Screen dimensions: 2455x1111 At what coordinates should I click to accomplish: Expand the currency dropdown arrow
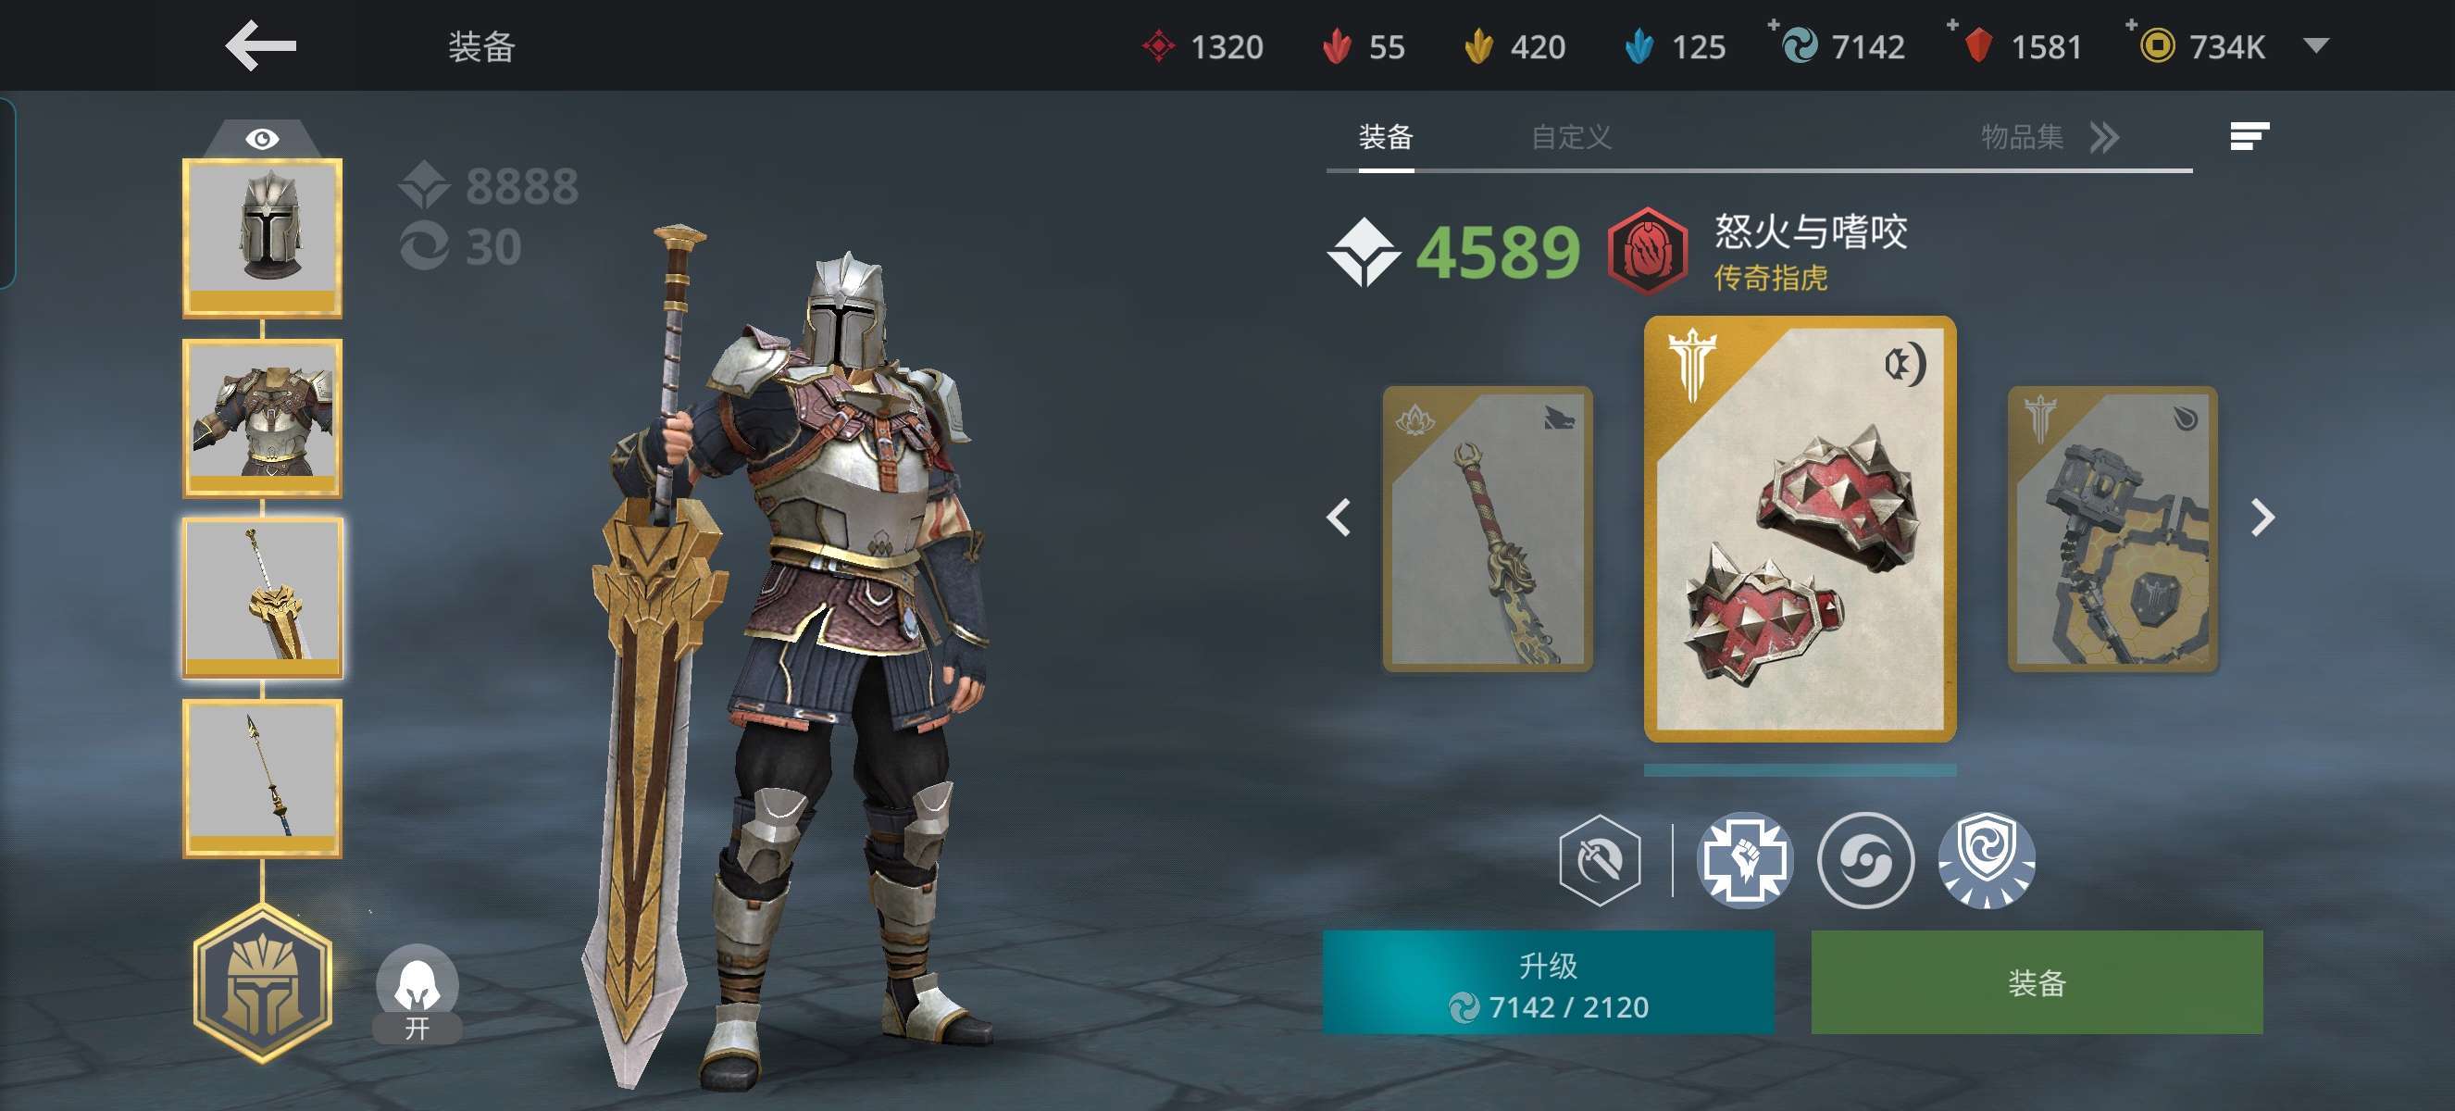click(2316, 44)
